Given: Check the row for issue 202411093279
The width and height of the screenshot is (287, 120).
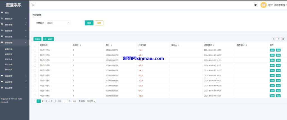Looking at the screenshot, I should point(35,70).
